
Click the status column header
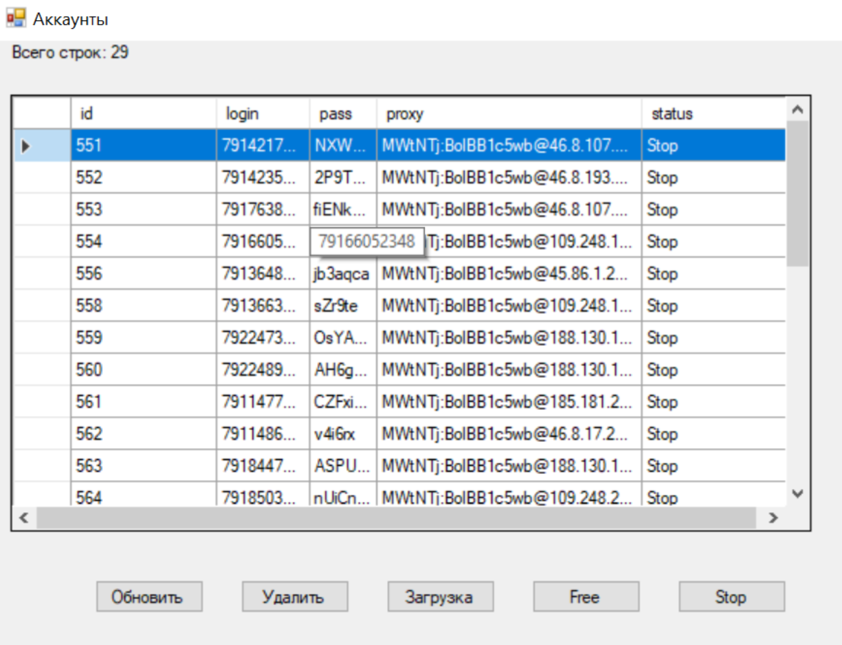[x=712, y=113]
